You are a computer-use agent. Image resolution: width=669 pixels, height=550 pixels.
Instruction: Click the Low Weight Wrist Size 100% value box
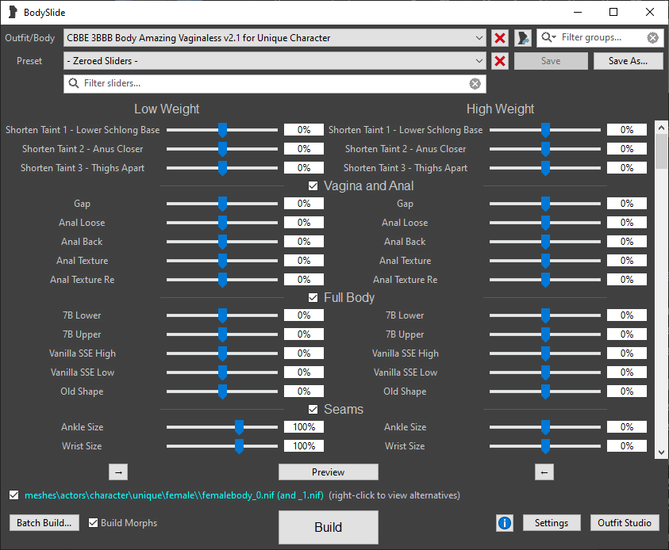click(304, 446)
